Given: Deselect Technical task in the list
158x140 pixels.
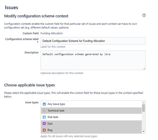Looking at the screenshot, I should 91,111.
